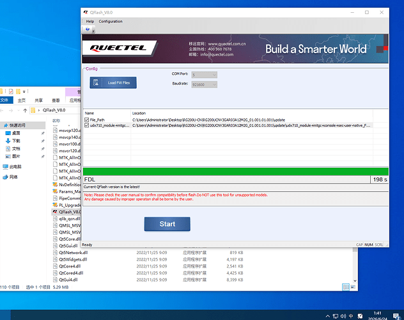
Task: Select the QFlash_V8.0 executable in Explorer list
Action: (66, 212)
